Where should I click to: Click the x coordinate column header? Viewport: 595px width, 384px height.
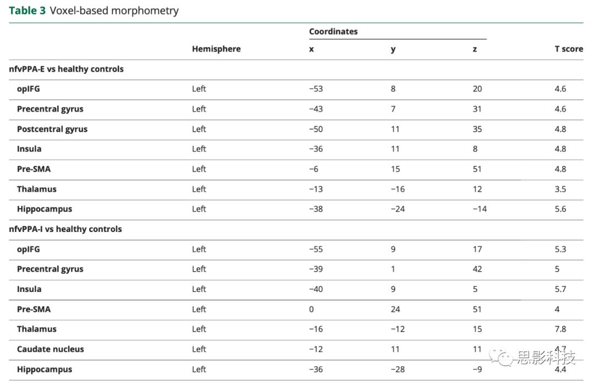coord(311,49)
